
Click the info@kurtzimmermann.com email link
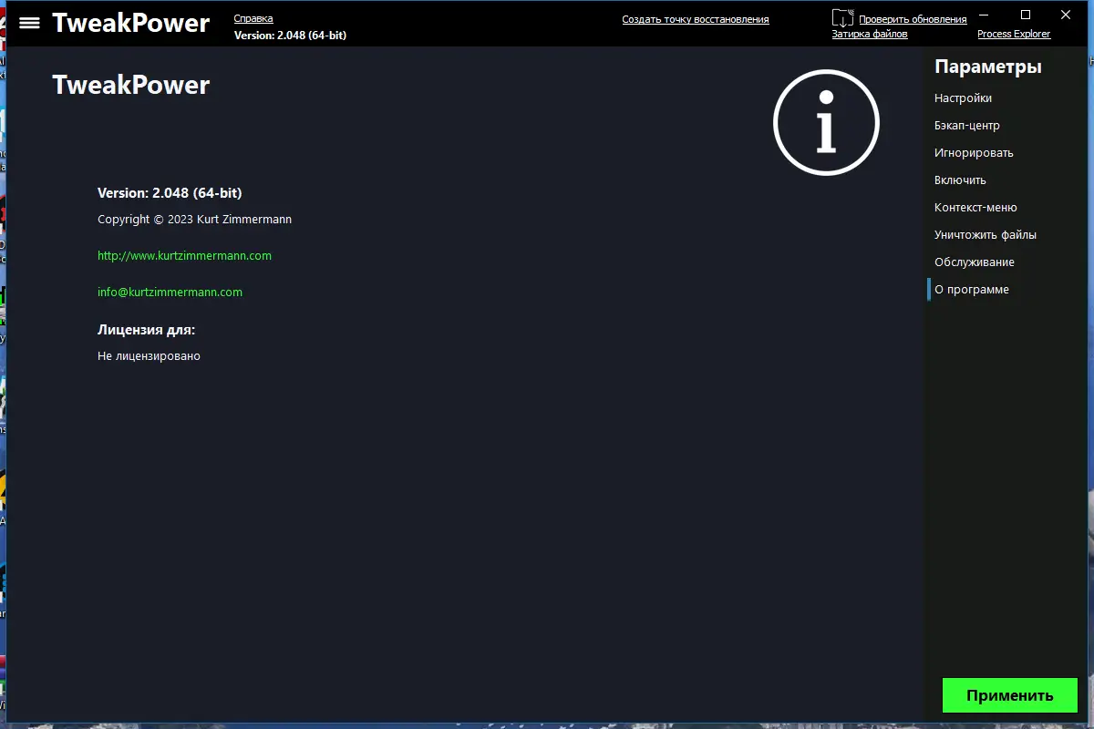[x=170, y=293]
